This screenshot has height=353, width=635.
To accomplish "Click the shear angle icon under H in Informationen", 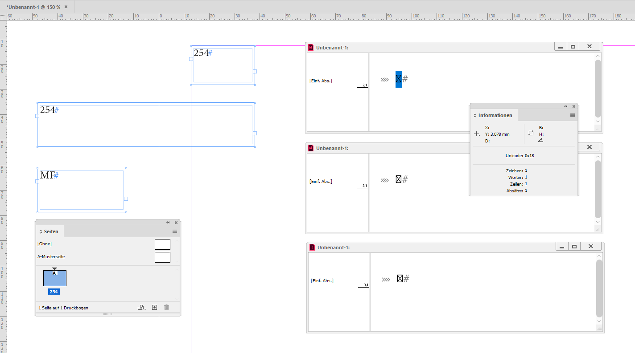I will click(540, 140).
